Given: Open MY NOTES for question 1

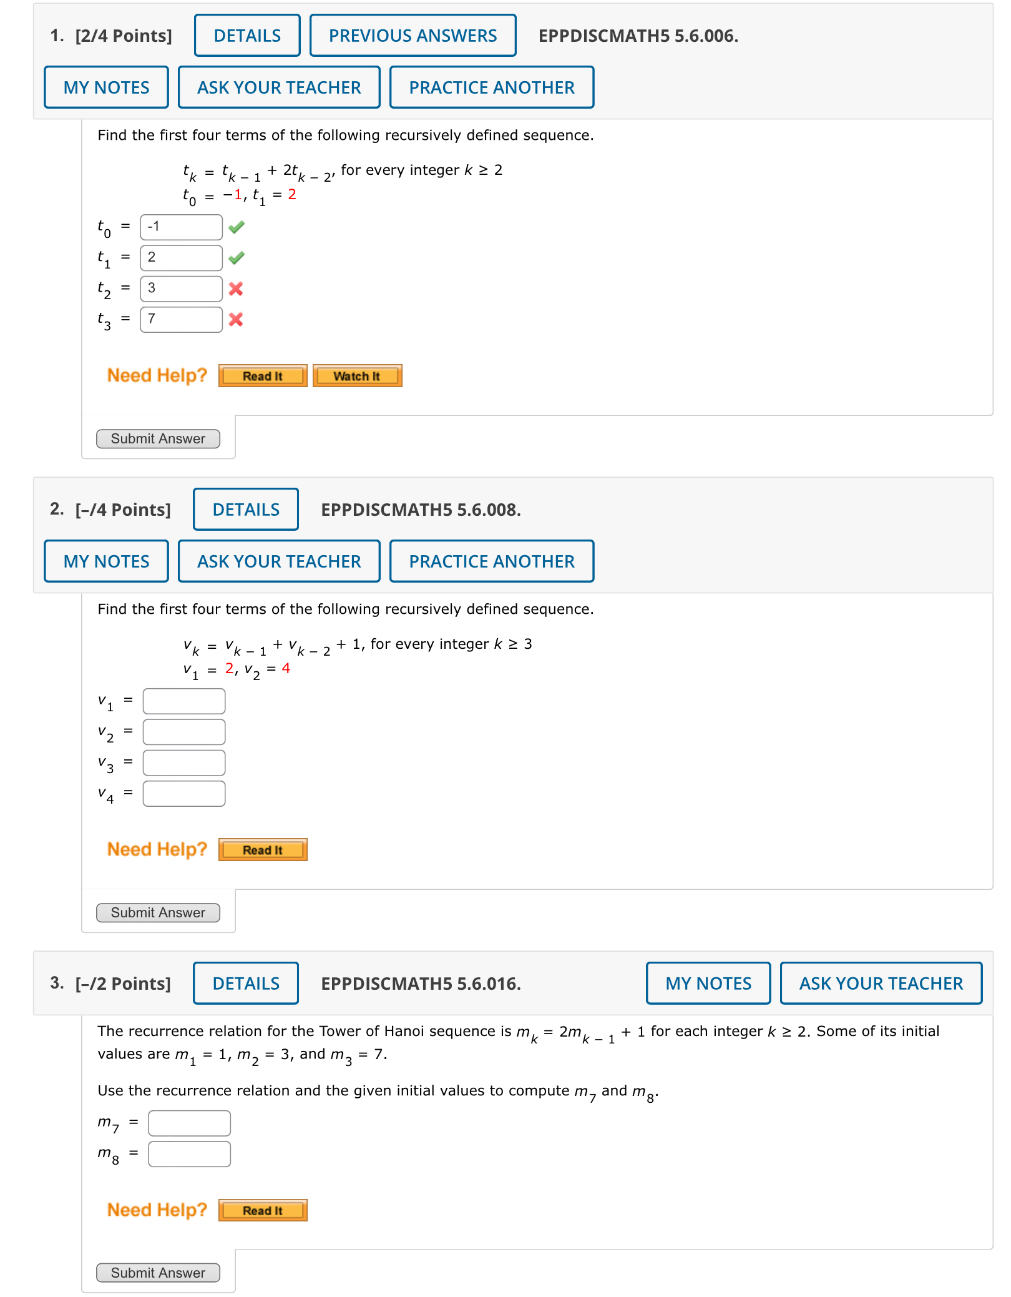Looking at the screenshot, I should pyautogui.click(x=105, y=87).
